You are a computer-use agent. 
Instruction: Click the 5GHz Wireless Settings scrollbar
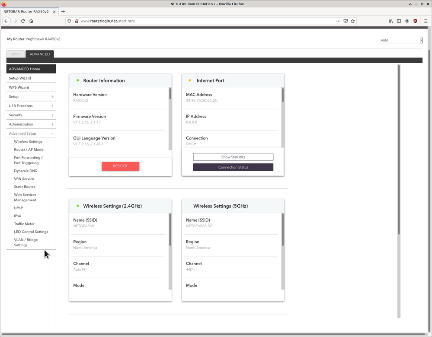[283, 251]
